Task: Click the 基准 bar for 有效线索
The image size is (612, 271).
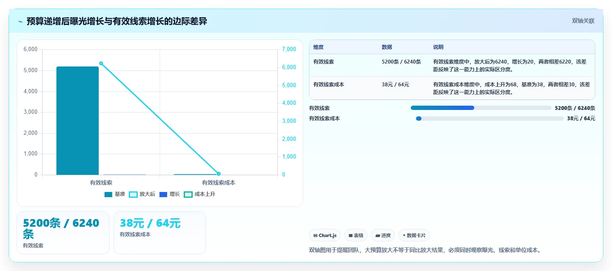Action: [x=78, y=121]
